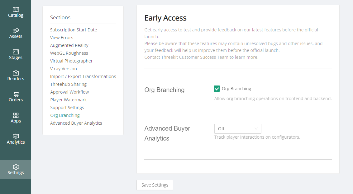Click the Apps grid icon
This screenshot has height=194, width=353.
pyautogui.click(x=16, y=115)
